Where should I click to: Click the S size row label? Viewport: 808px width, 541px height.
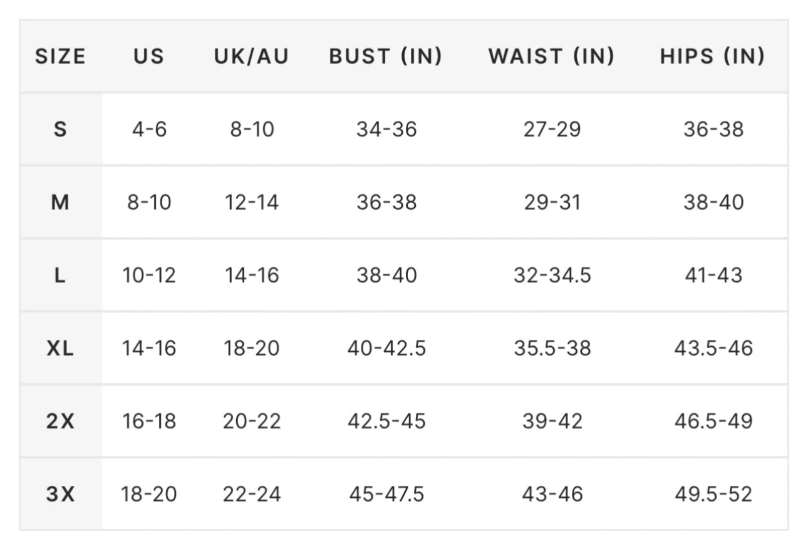(x=60, y=130)
